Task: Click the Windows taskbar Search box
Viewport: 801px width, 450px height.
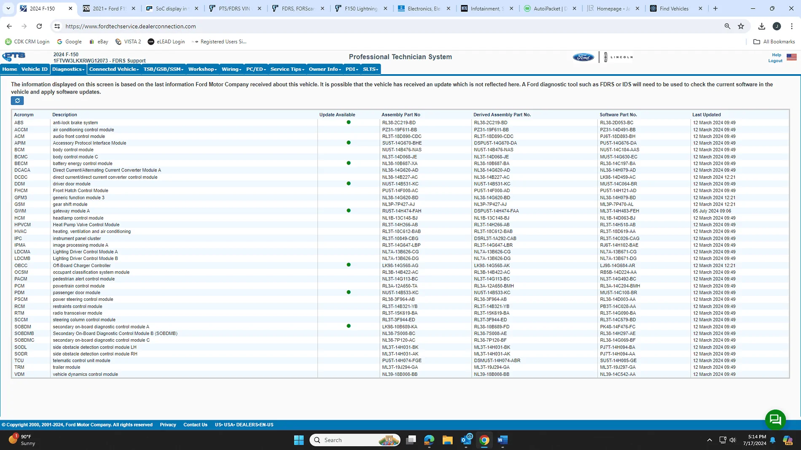Action: [355, 440]
